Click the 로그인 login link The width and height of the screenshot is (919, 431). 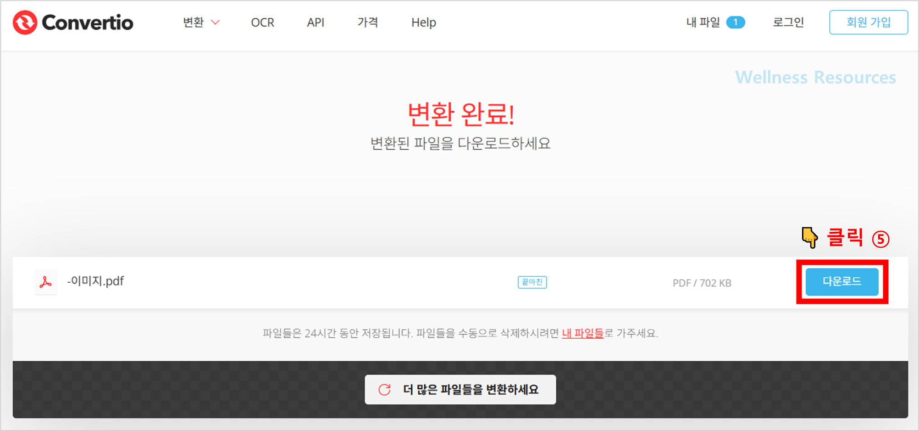(788, 22)
